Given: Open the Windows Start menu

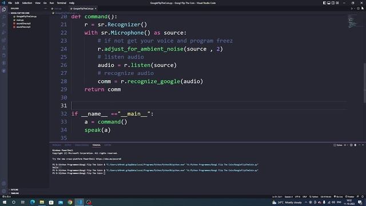Looking at the screenshot, I should click(5, 202).
